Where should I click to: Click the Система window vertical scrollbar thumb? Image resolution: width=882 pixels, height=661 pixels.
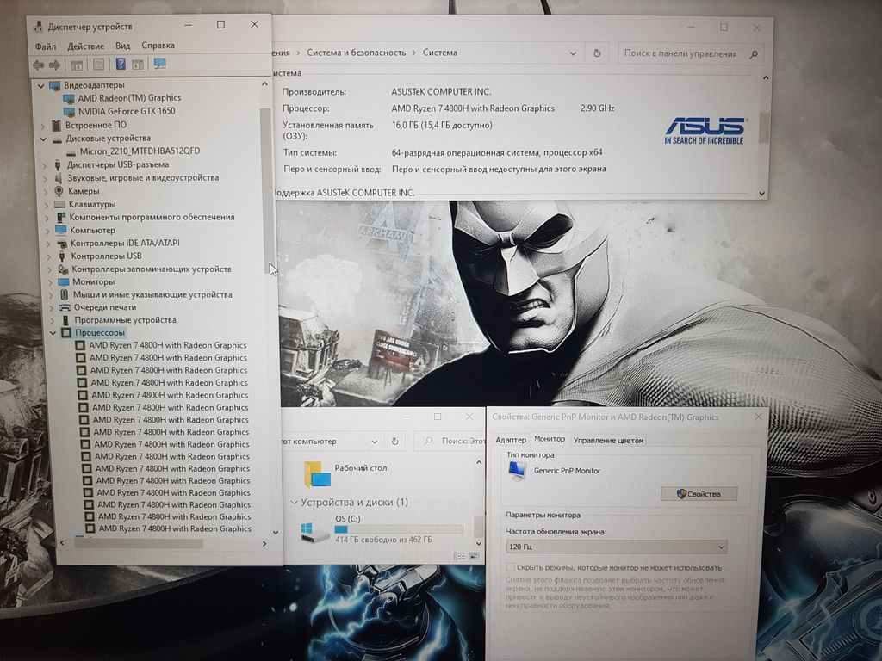pos(763,127)
